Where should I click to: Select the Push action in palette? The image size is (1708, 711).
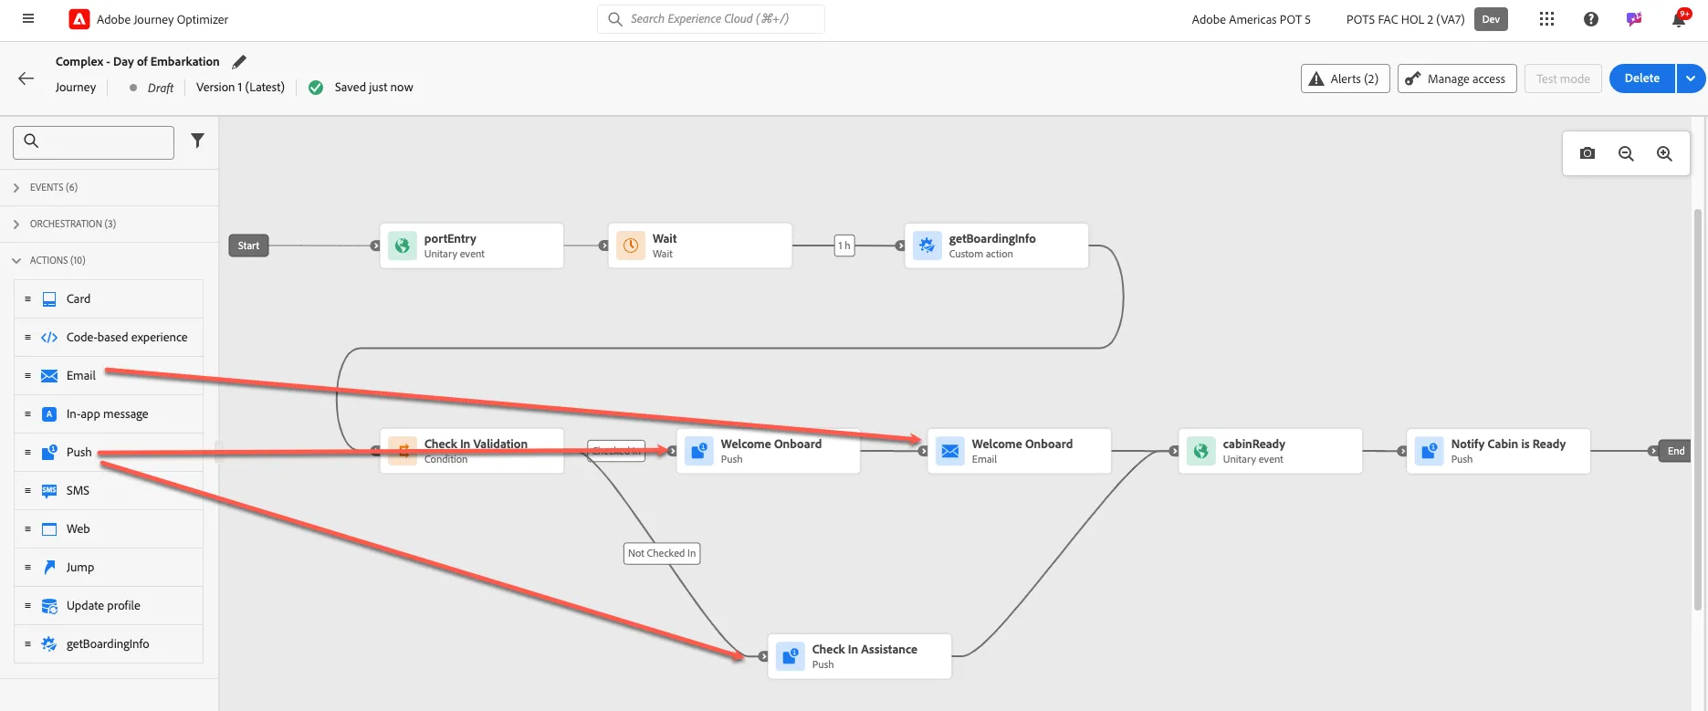[109, 453]
